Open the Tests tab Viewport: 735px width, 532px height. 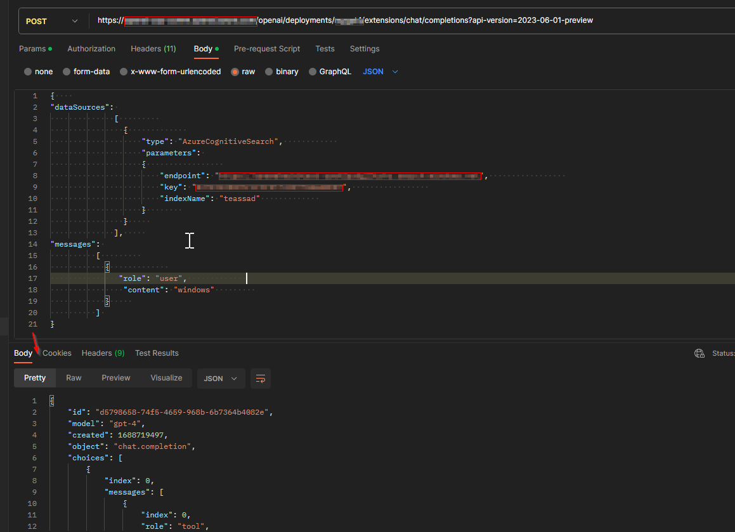(x=325, y=49)
